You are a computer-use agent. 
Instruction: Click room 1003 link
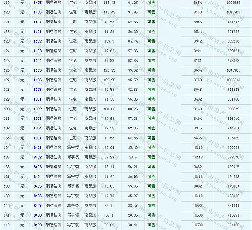point(37,119)
